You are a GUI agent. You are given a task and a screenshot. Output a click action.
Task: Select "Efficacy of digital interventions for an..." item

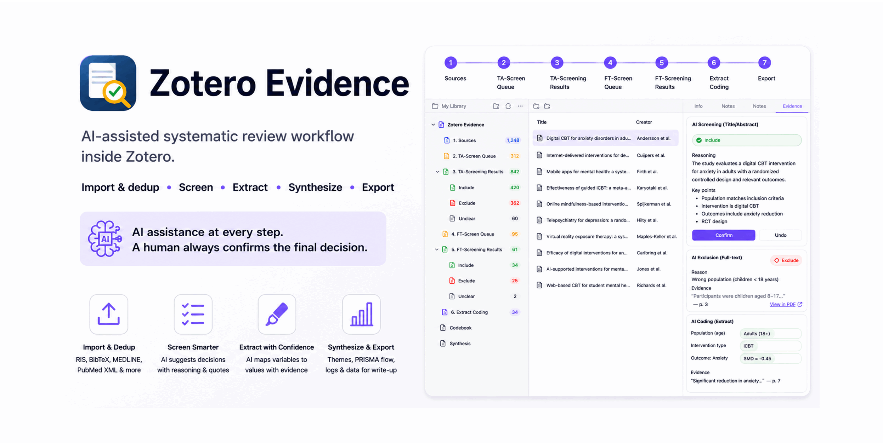(x=605, y=253)
